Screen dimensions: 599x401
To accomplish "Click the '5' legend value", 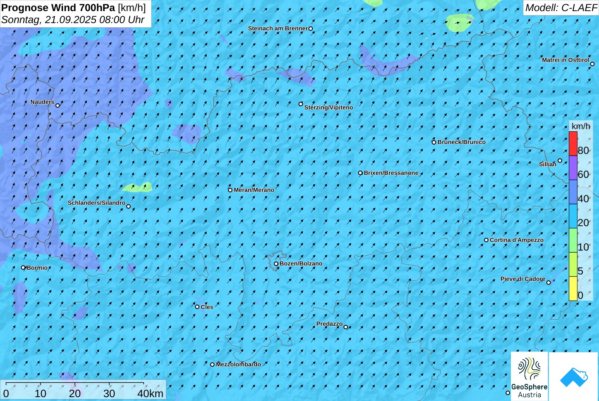I will [580, 271].
